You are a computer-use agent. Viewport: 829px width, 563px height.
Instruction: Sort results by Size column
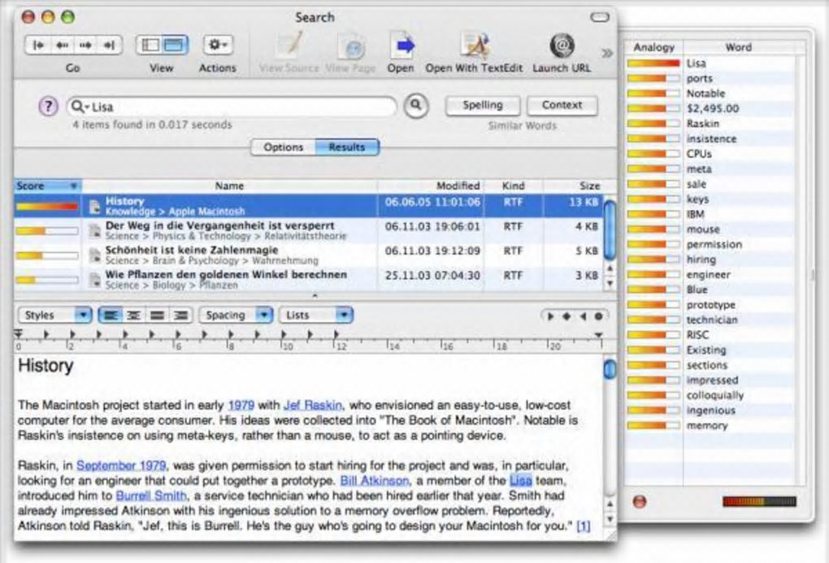573,186
